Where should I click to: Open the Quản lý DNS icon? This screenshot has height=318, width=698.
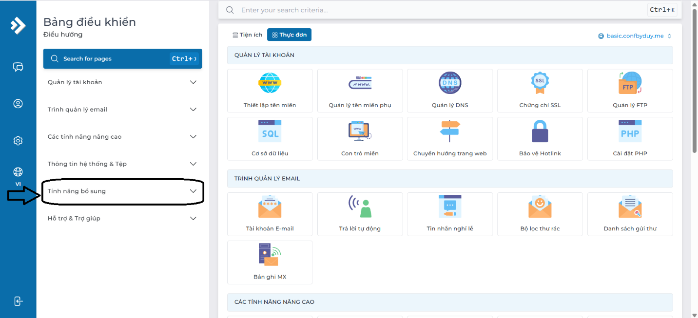(449, 83)
